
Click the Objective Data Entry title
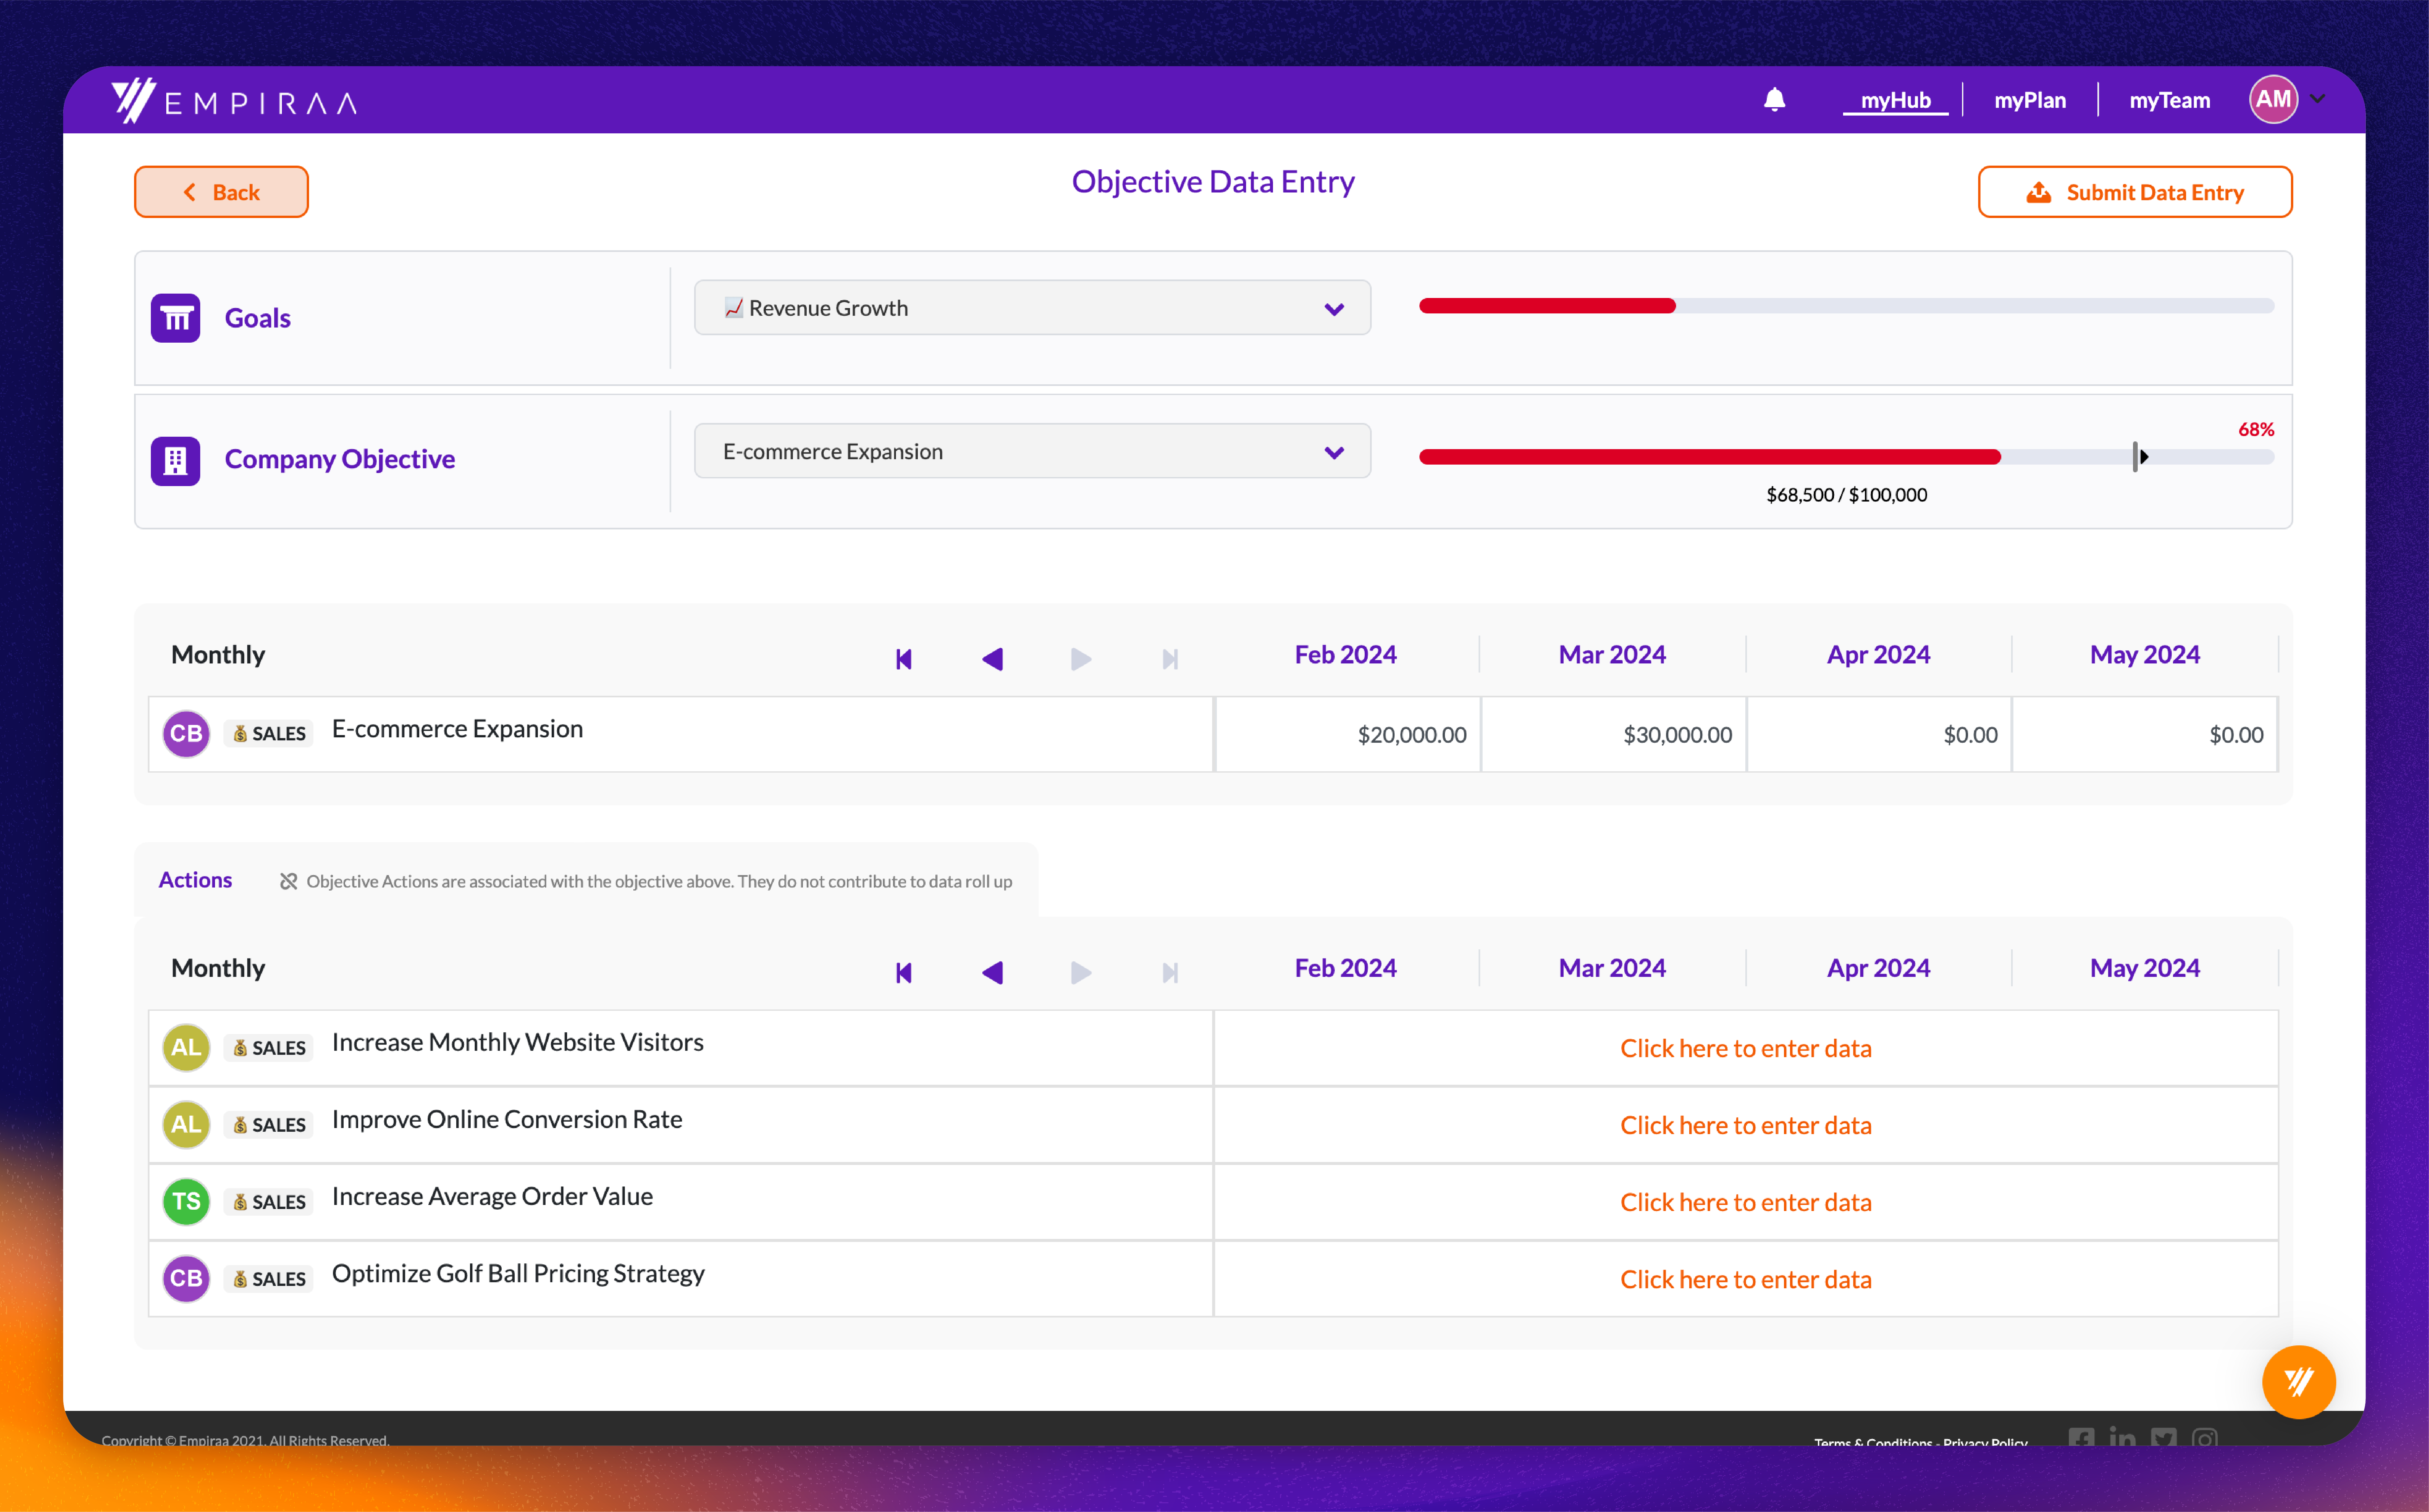coord(1213,182)
